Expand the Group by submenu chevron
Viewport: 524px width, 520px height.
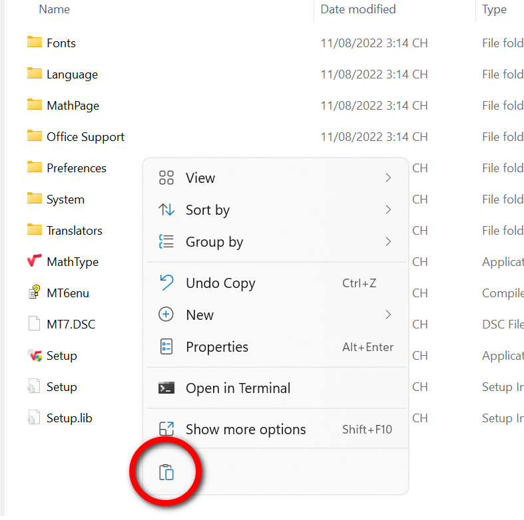coord(388,241)
